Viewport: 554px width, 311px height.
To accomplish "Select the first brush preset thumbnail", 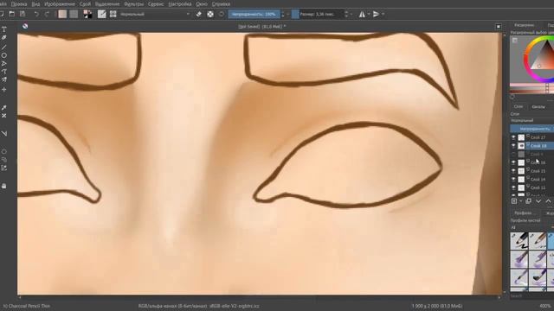I will point(519,241).
